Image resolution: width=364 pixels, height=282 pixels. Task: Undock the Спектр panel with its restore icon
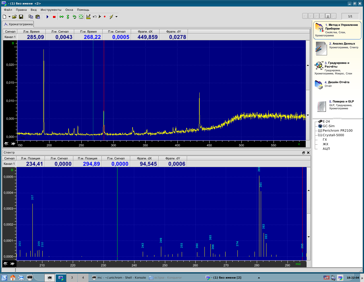pyautogui.click(x=303, y=153)
